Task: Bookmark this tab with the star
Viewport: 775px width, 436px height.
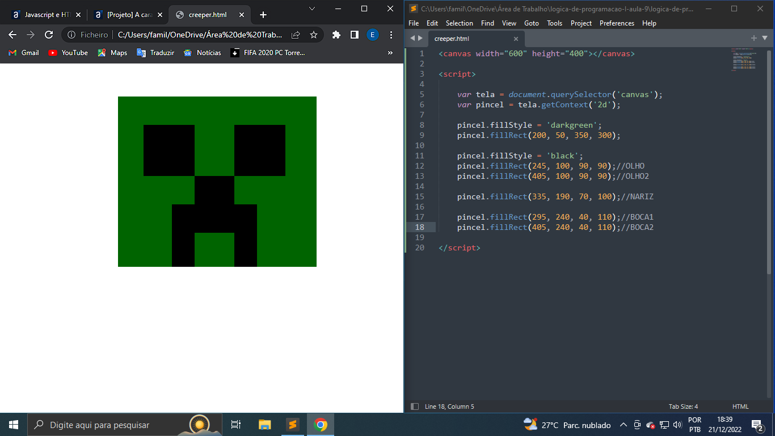Action: coord(314,35)
